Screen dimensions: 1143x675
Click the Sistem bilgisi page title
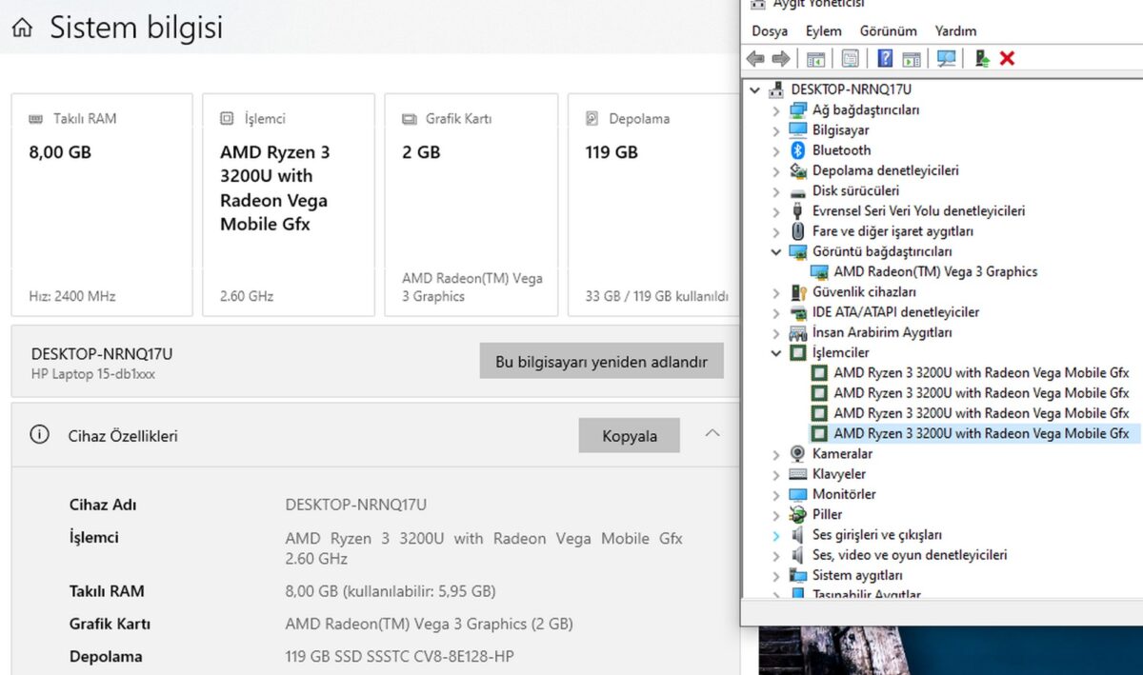[136, 29]
